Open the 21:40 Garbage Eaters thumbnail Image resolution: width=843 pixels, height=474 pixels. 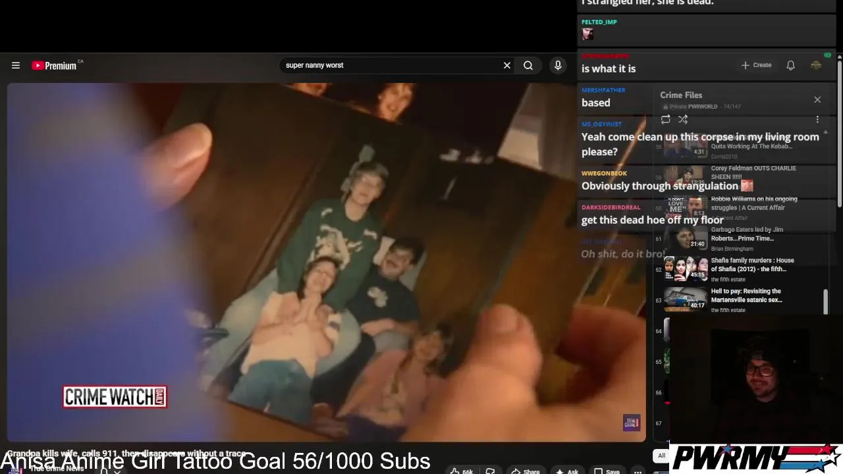pyautogui.click(x=686, y=237)
